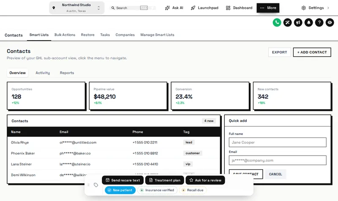This screenshot has width=338, height=201.
Task: Toggle the eye preview icon
Action: [x=330, y=22]
